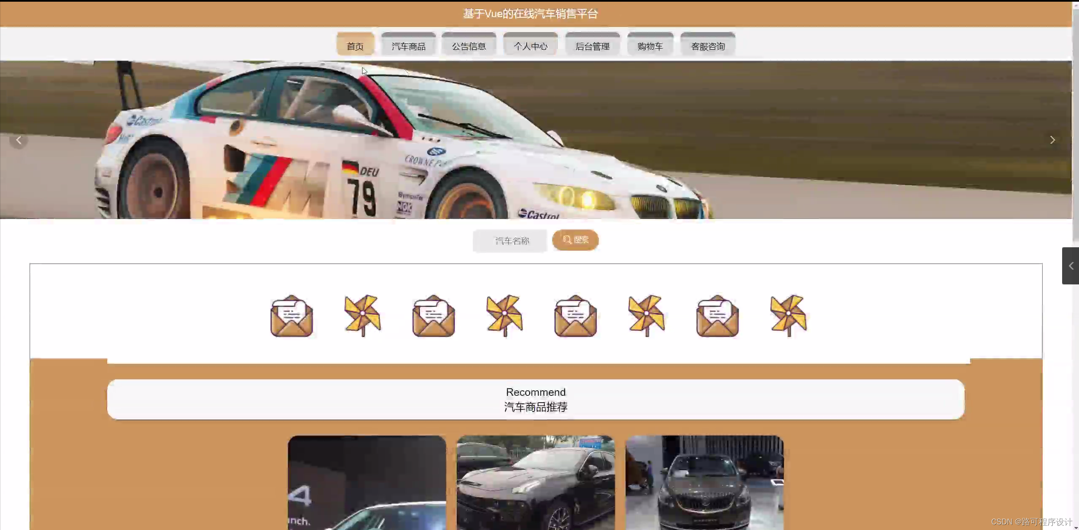Click the first yellow pinwheel icon
Image resolution: width=1079 pixels, height=530 pixels.
tap(362, 315)
